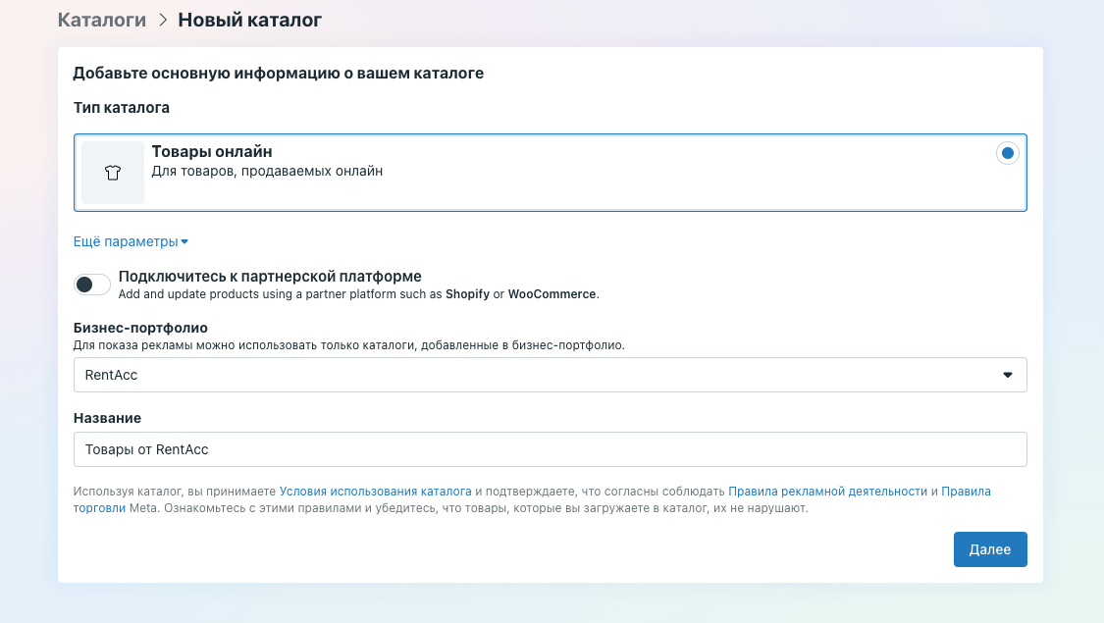Expand Ещё параметры options
The height and width of the screenshot is (623, 1104).
(131, 241)
